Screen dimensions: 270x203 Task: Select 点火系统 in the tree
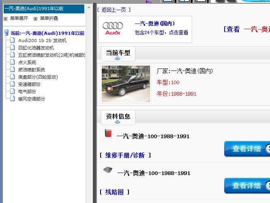point(27,62)
